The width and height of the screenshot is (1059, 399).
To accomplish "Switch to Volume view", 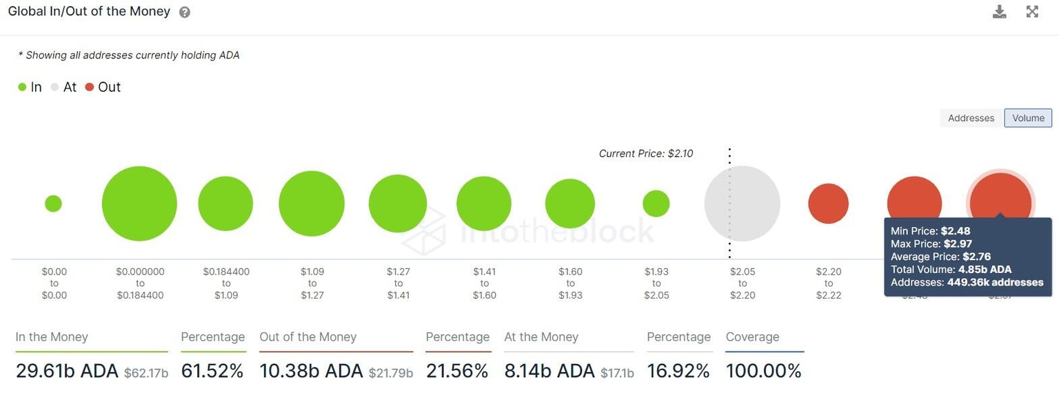I will coord(1028,118).
